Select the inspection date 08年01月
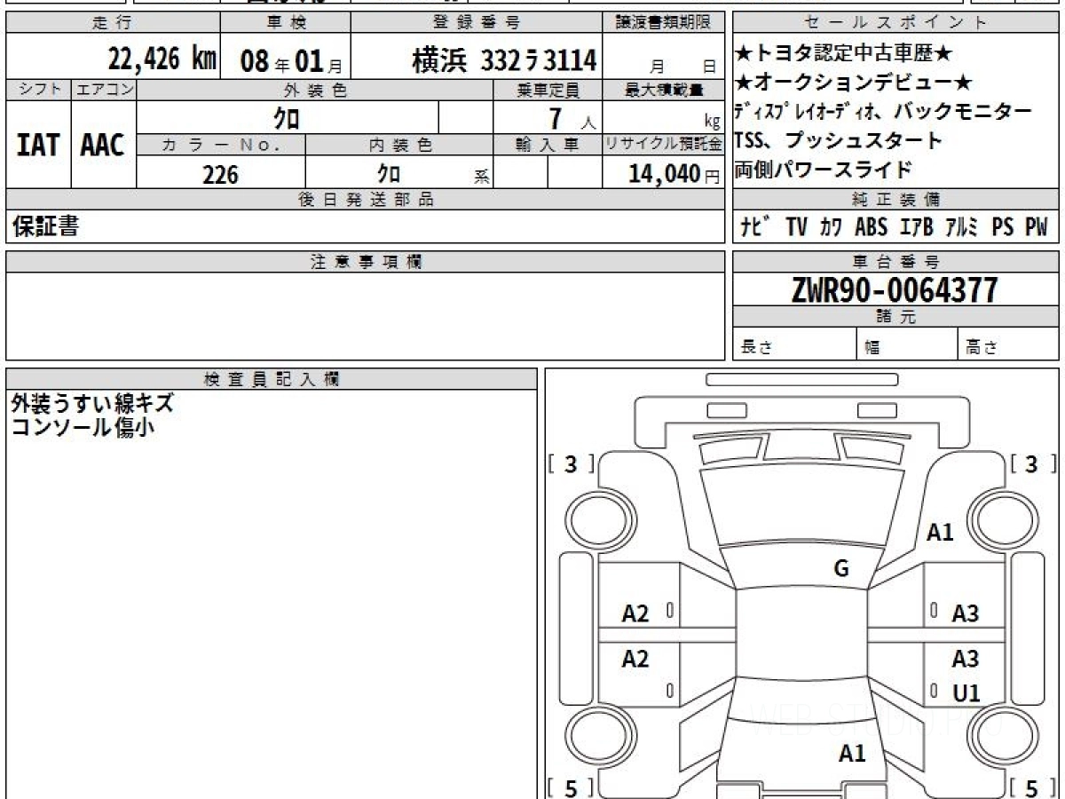 [x=291, y=61]
